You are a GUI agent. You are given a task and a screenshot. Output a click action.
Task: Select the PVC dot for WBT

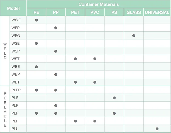click(x=95, y=82)
